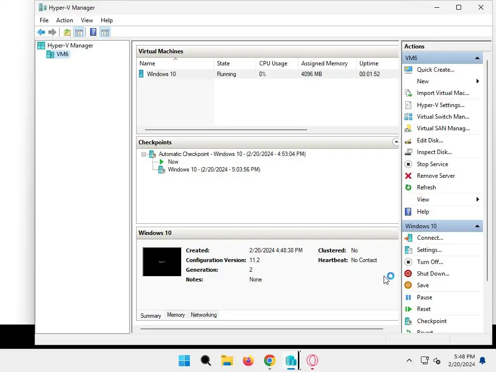
Task: Switch to the Networking tab
Action: (x=204, y=315)
